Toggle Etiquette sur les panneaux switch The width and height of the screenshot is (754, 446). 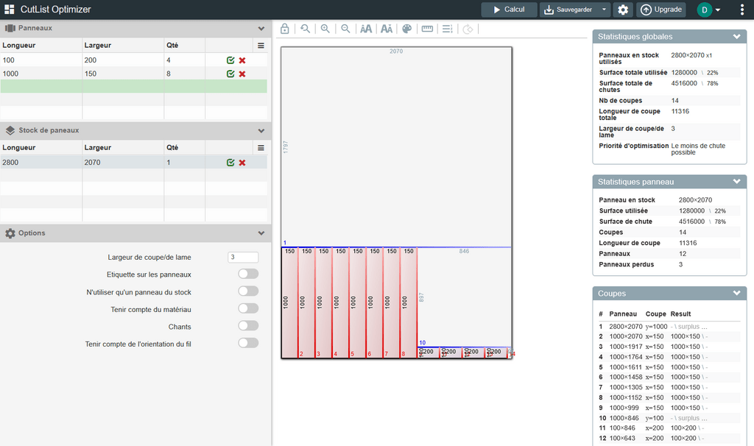[248, 274]
